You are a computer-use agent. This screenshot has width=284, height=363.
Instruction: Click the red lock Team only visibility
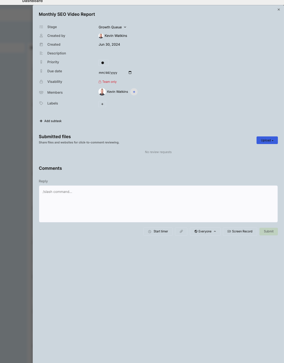(x=108, y=82)
